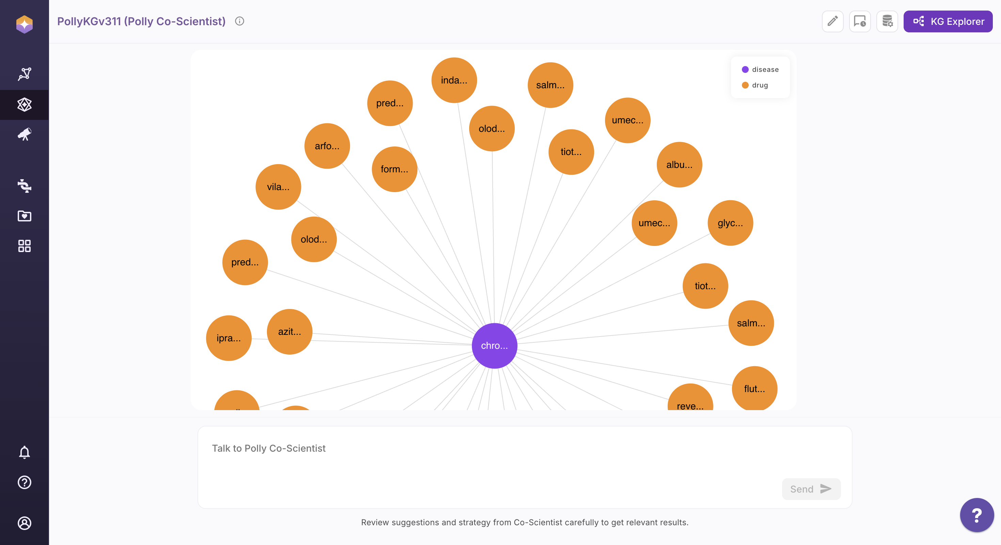Click the pencil edit icon

[832, 21]
